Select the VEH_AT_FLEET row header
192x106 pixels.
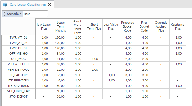pos(18,64)
